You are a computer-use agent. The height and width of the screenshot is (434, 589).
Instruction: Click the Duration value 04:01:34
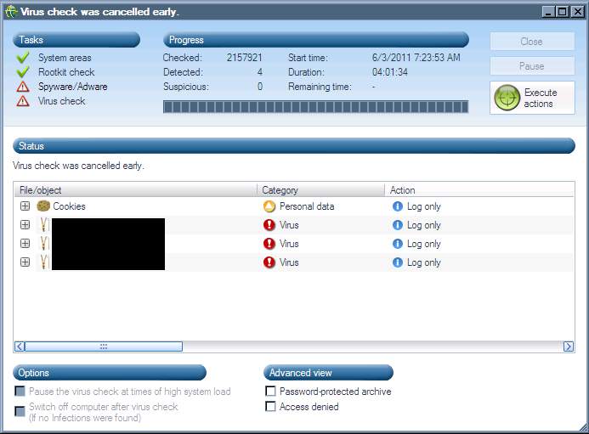click(x=390, y=71)
